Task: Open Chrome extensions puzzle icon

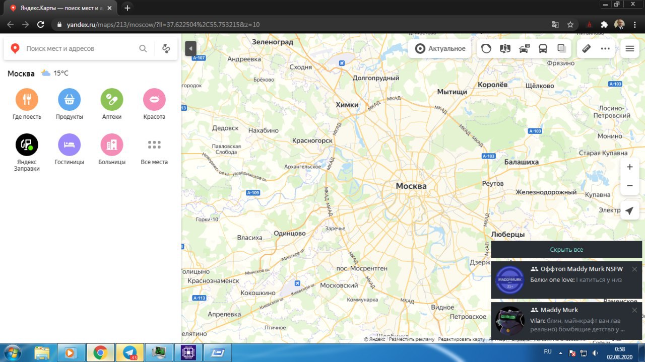Action: tap(604, 24)
